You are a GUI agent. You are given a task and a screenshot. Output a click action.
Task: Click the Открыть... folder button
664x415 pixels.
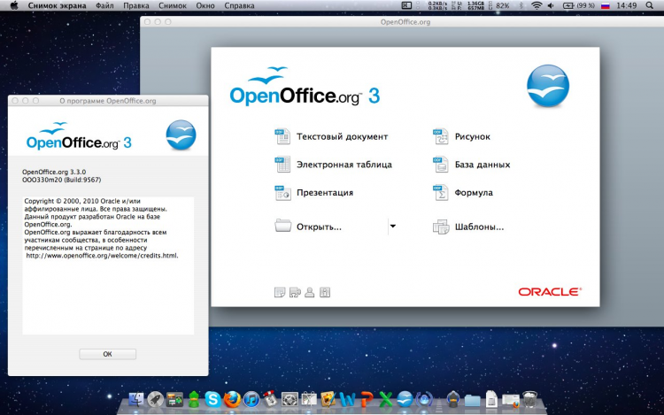coord(308,227)
